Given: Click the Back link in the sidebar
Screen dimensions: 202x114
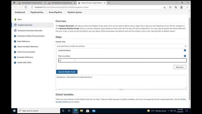Looking at the screenshot, I should click(20, 19).
